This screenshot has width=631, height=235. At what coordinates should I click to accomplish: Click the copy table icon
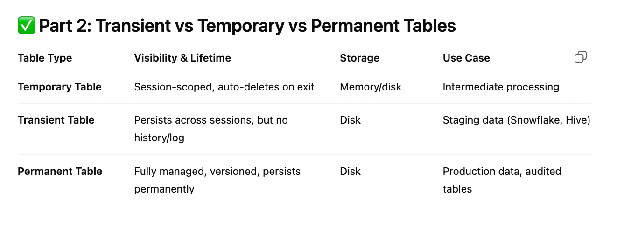(580, 57)
